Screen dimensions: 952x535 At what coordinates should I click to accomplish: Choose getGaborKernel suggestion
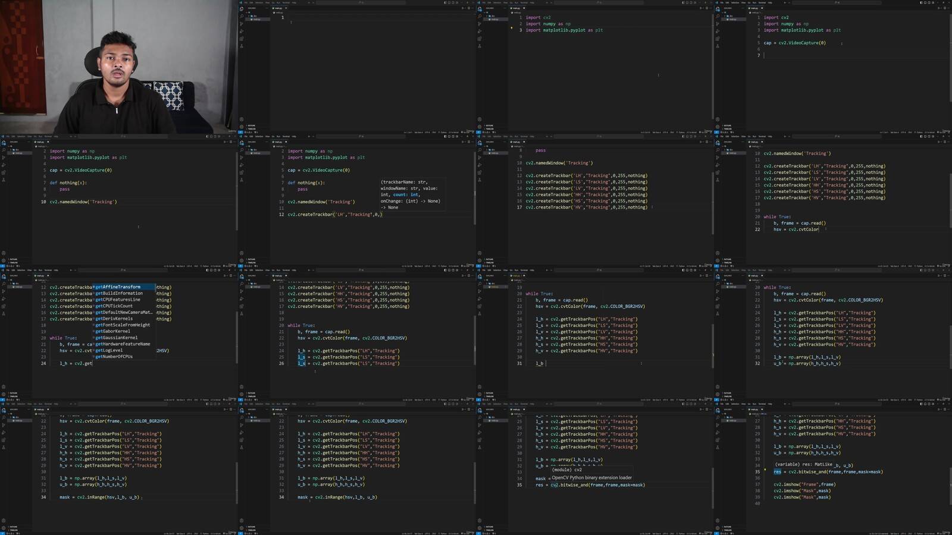pos(124,331)
